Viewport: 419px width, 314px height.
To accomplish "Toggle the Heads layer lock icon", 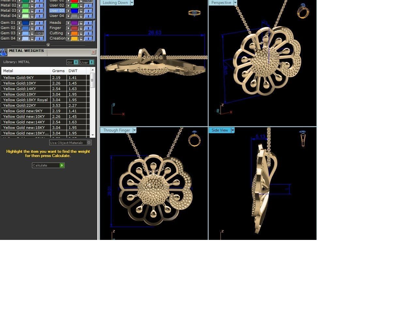I will (x=81, y=23).
